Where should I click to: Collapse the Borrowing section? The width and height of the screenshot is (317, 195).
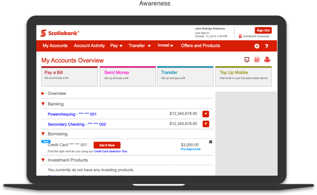tap(43, 134)
